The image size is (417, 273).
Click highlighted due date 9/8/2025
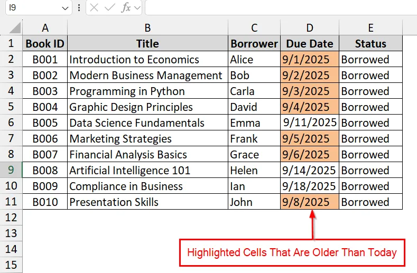310,202
